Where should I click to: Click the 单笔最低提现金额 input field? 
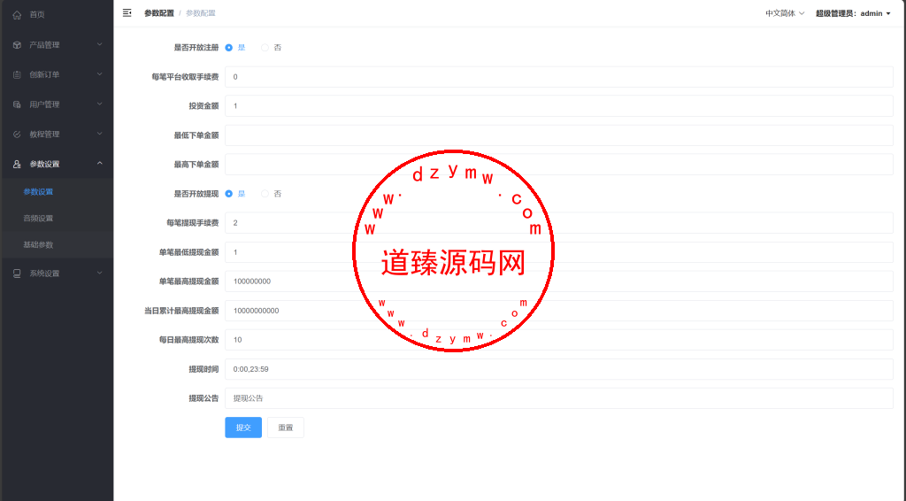(559, 252)
